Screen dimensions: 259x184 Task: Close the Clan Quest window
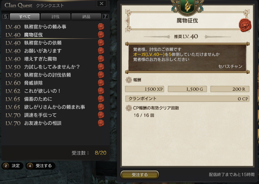pos(101,4)
